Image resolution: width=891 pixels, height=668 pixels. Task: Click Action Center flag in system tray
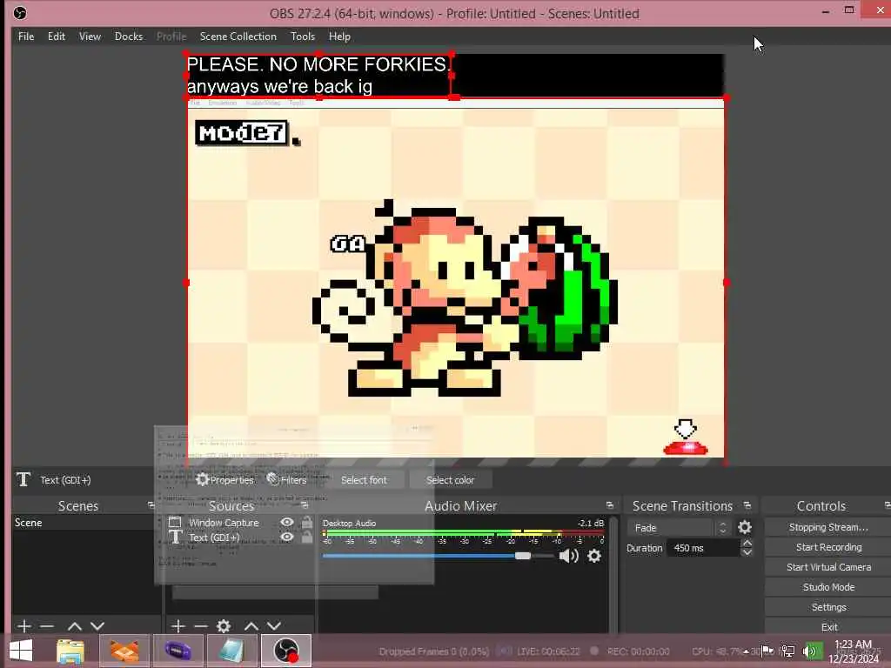(x=767, y=651)
